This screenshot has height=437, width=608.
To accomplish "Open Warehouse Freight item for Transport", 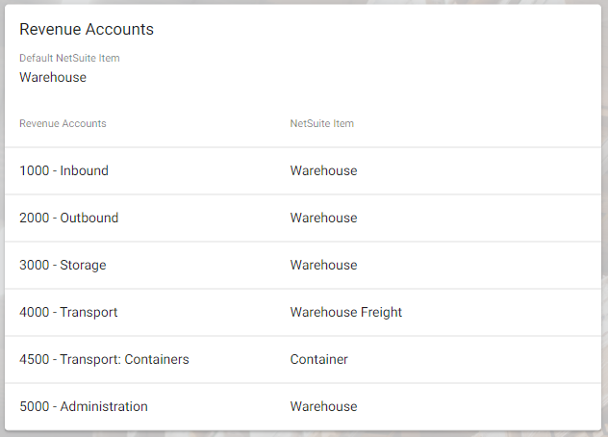I will click(x=346, y=312).
